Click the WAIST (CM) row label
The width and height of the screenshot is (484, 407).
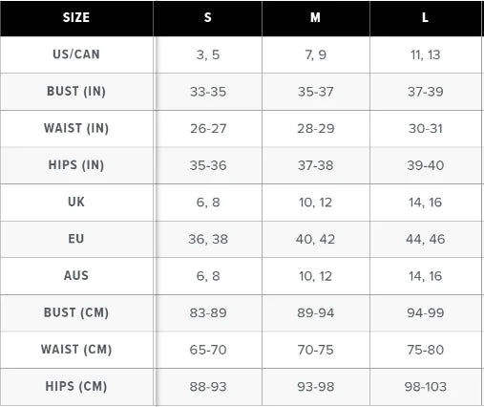click(x=76, y=350)
